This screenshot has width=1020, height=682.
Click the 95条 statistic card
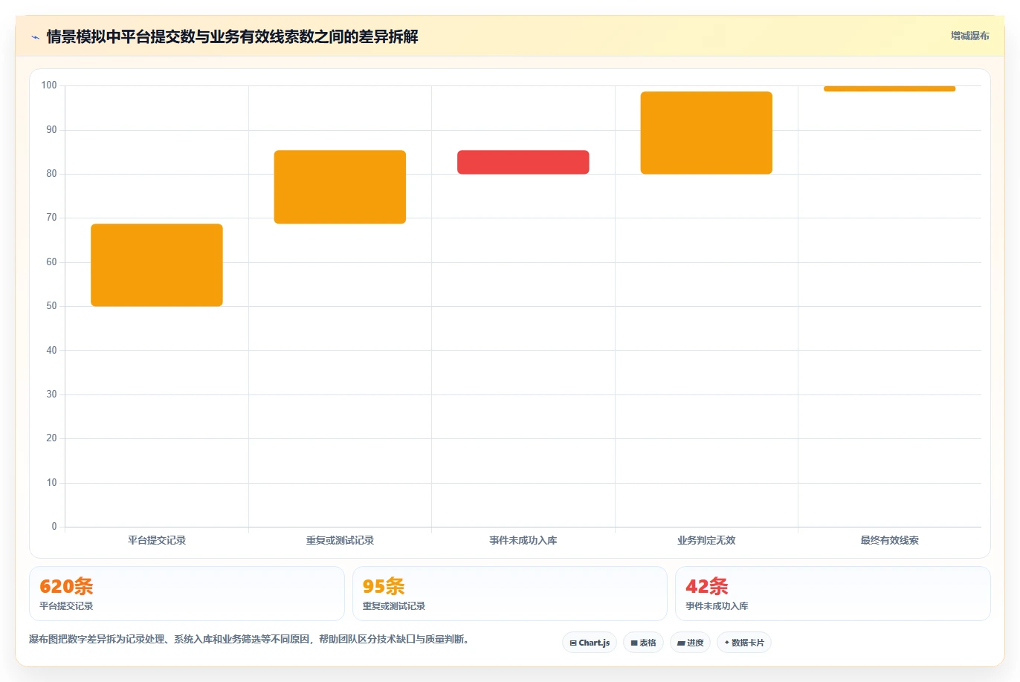(x=510, y=594)
